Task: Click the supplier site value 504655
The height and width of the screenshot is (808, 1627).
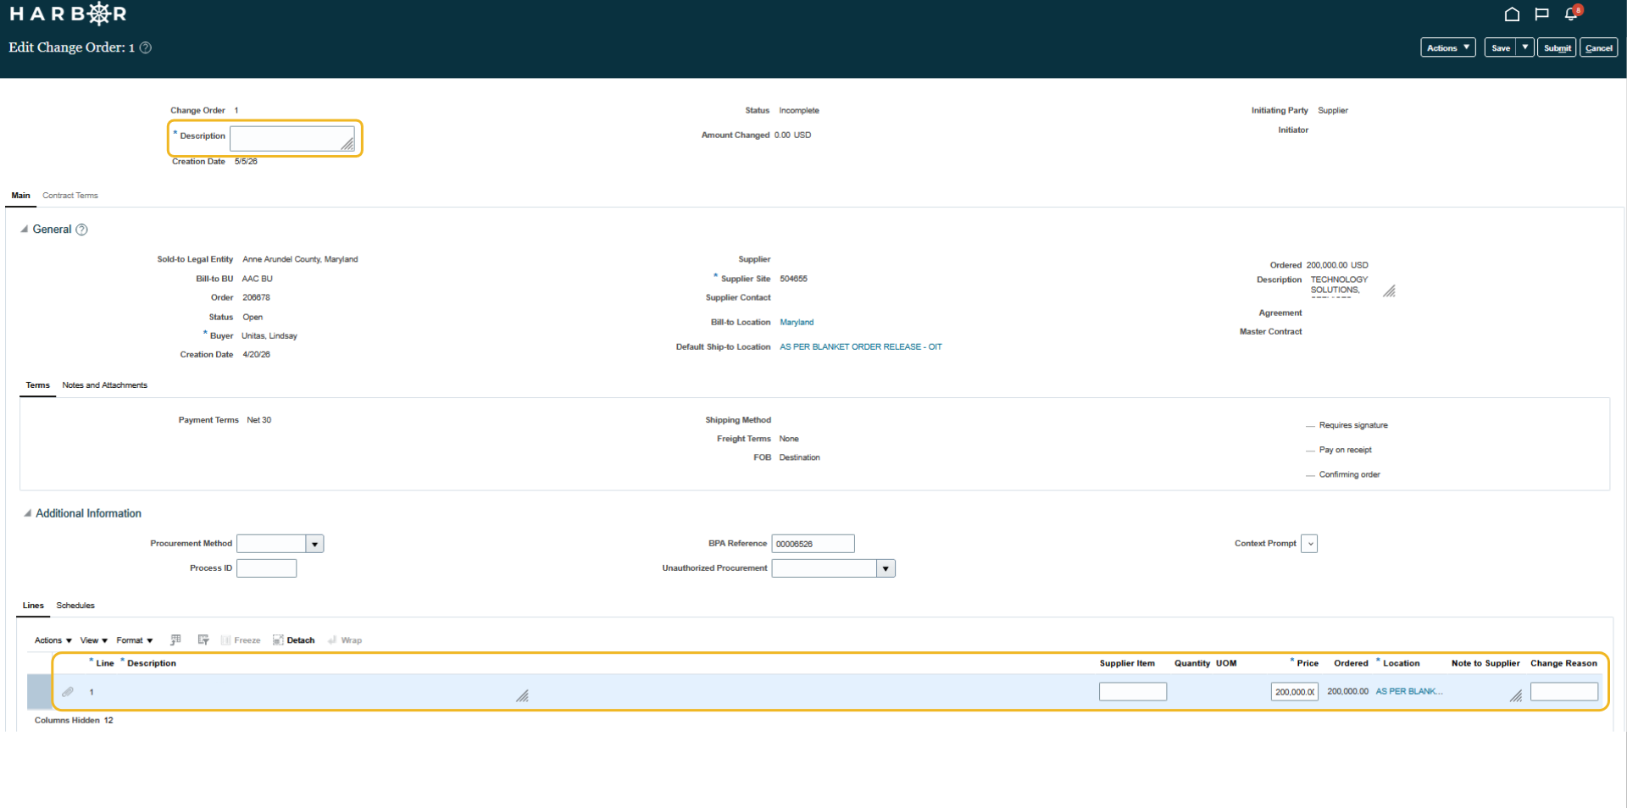Action: point(794,279)
